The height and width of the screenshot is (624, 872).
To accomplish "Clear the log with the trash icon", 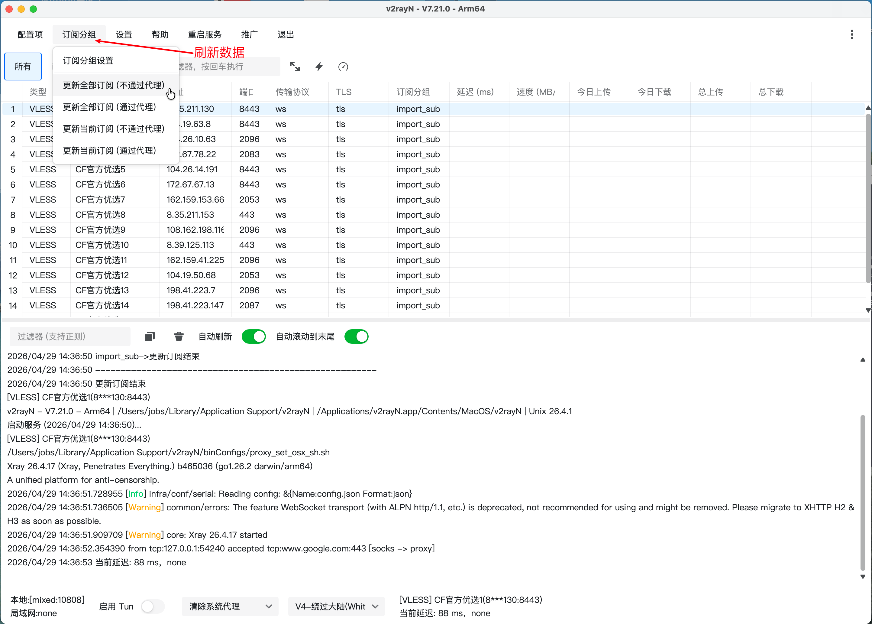I will (x=179, y=336).
